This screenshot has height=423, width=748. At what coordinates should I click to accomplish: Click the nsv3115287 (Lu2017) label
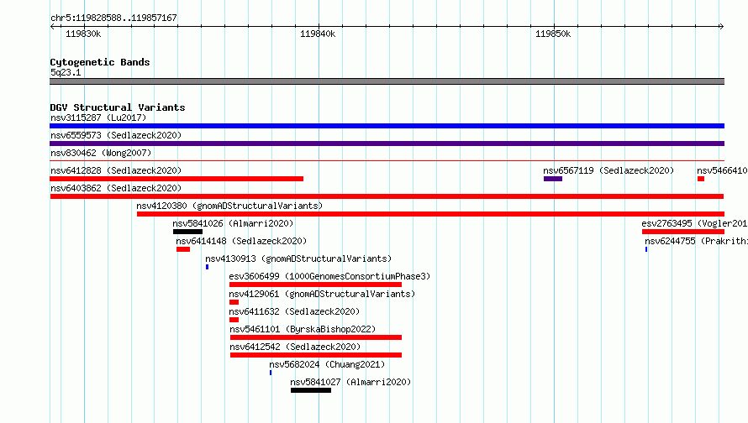98,117
